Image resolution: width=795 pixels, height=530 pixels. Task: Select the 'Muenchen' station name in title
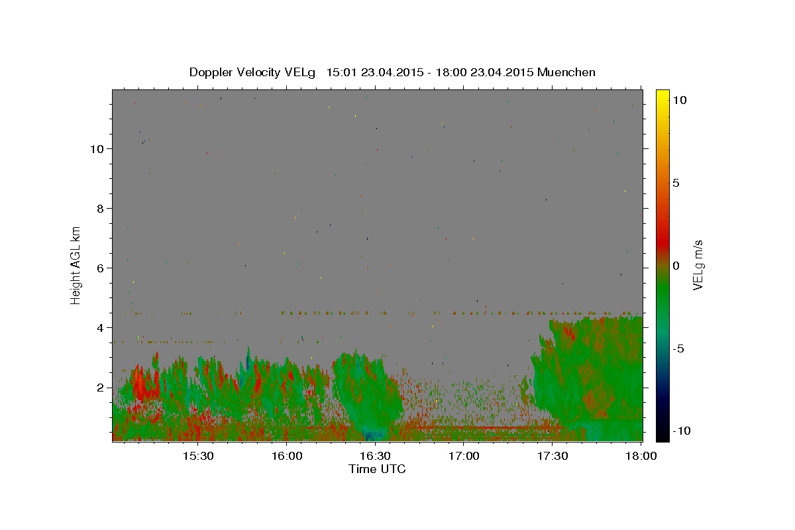(566, 72)
